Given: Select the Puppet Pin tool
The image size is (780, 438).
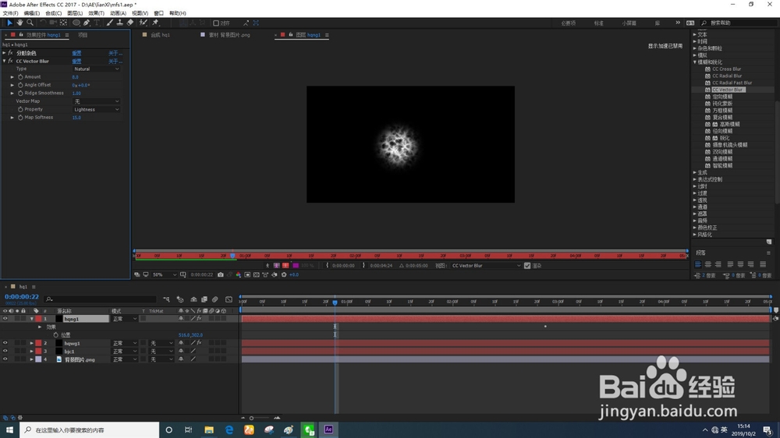Looking at the screenshot, I should (155, 23).
